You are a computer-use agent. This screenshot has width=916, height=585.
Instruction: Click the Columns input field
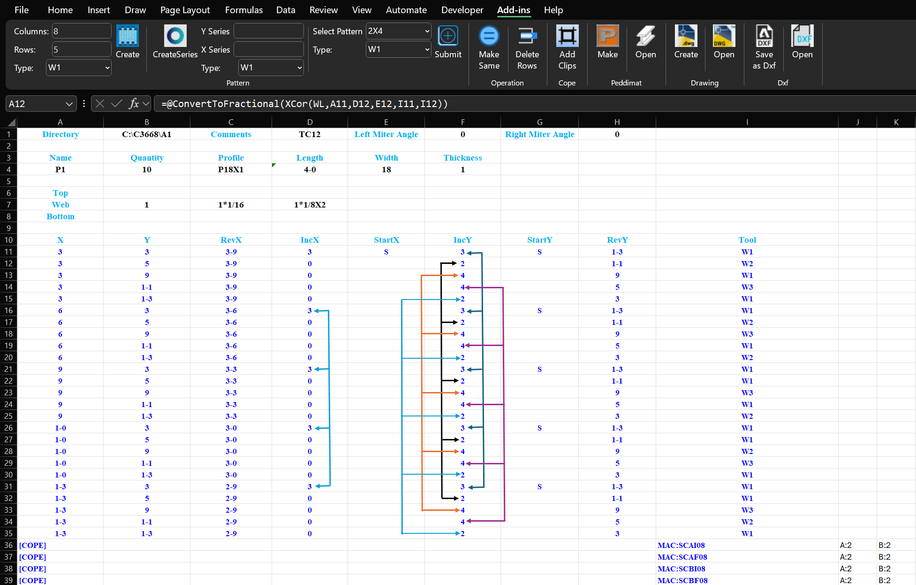click(81, 31)
